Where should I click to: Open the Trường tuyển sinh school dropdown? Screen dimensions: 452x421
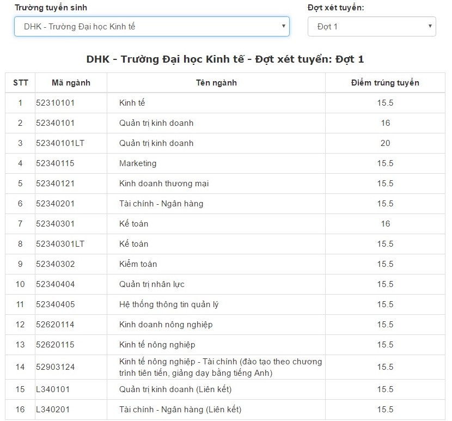pos(151,26)
